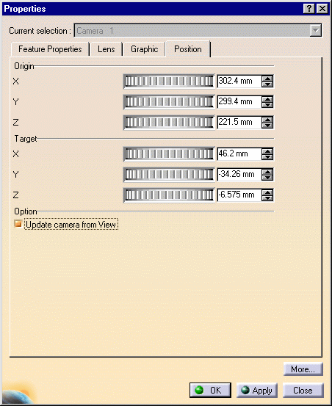Decrease Target X value with down arrow
The image size is (332, 406).
click(x=267, y=156)
